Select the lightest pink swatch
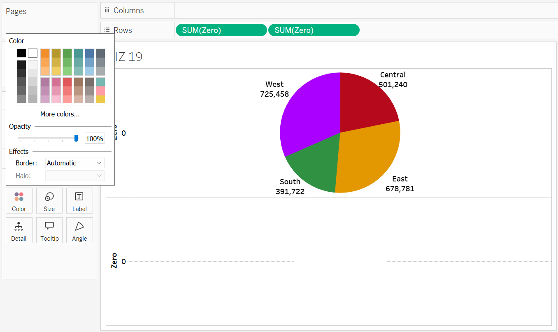Viewport: 558px width, 332px height. (x=56, y=99)
